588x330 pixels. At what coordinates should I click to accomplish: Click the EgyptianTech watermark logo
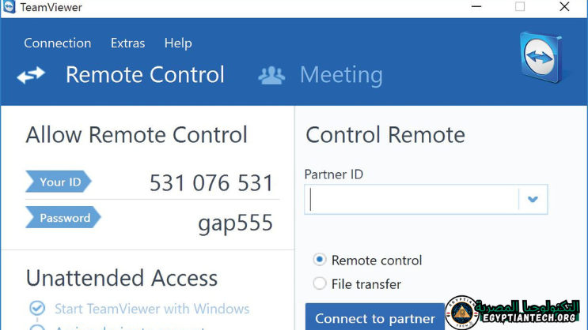(x=462, y=313)
